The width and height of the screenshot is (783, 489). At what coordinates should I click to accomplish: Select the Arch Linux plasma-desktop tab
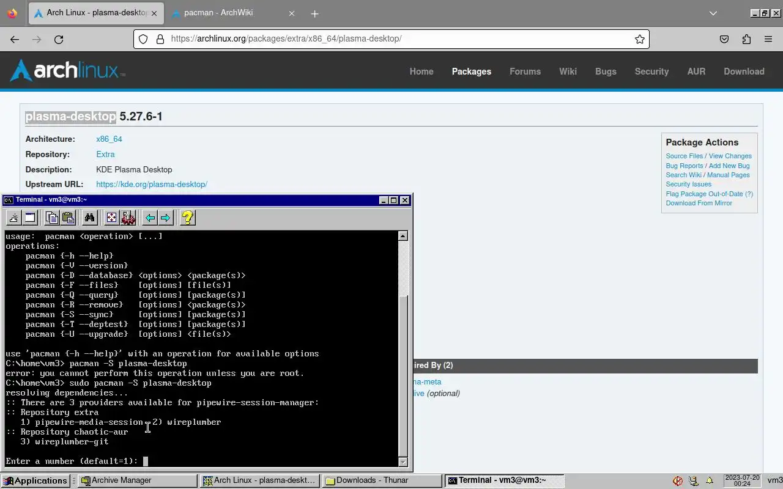tap(95, 13)
